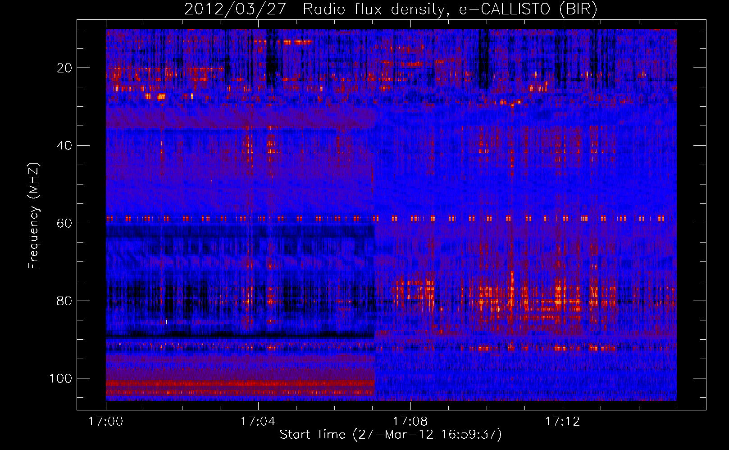The width and height of the screenshot is (729, 450).
Task: Click the '20' frequency tick label
Action: coord(64,68)
